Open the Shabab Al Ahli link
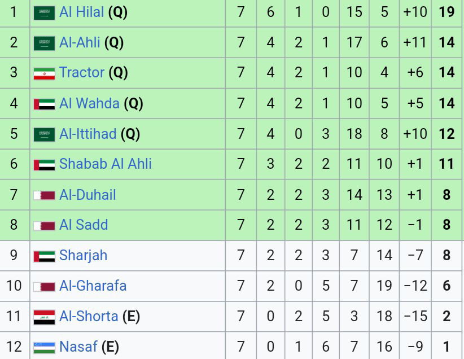Image resolution: width=464 pixels, height=359 pixels. 106,164
